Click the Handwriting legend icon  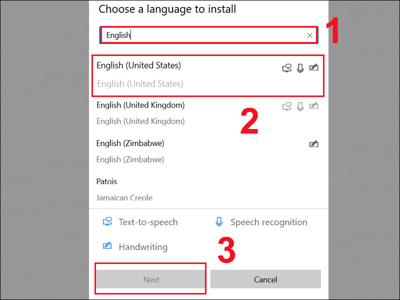[x=107, y=246]
